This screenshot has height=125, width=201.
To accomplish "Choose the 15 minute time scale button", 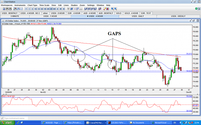I will tap(39, 9).
